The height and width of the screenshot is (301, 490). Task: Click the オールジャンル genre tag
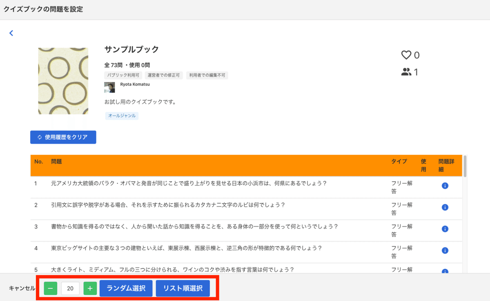click(121, 116)
